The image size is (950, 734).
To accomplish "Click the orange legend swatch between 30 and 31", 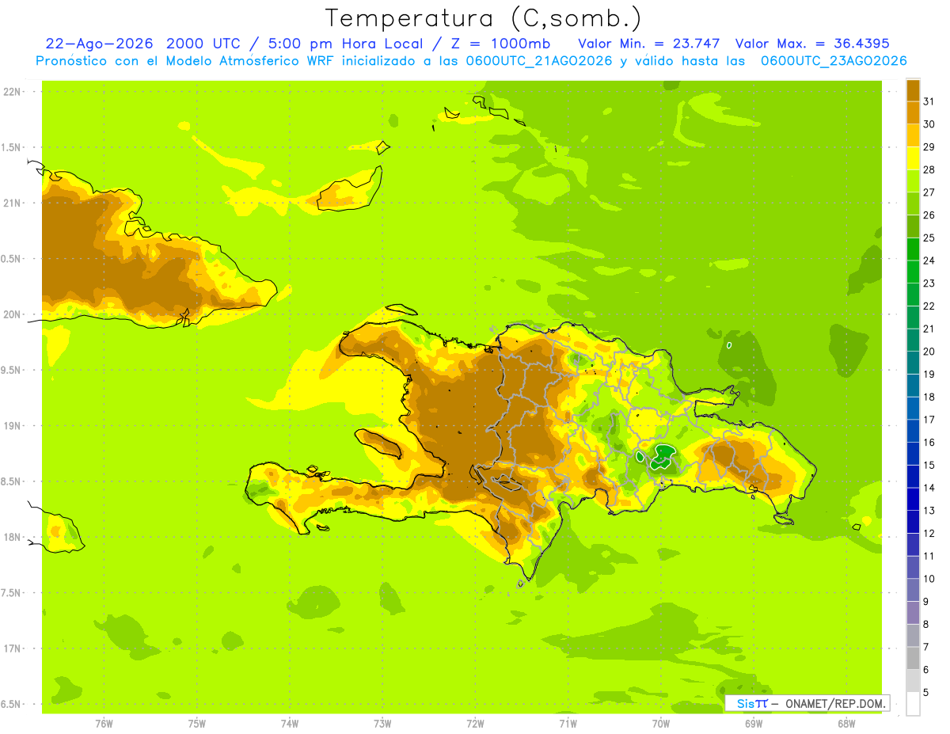I will (x=913, y=113).
